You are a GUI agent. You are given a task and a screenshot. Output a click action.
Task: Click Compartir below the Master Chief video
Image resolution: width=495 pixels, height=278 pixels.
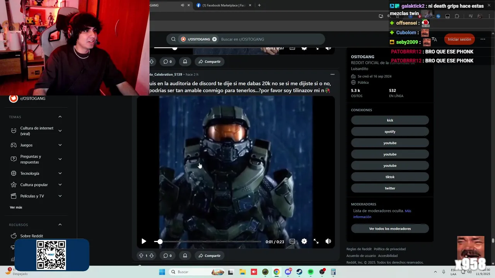[209, 256]
